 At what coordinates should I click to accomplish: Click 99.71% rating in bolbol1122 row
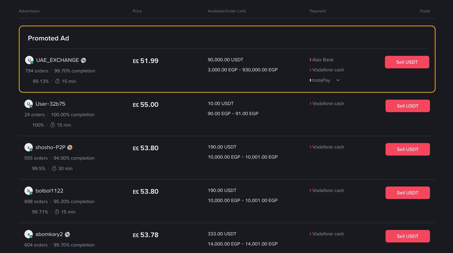coord(40,212)
